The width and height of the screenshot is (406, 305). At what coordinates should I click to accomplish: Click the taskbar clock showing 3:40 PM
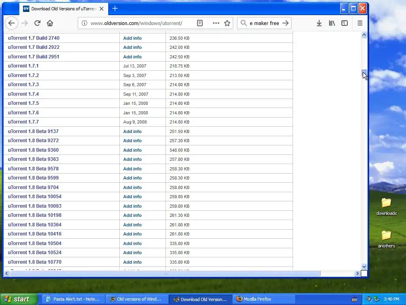pos(391,299)
